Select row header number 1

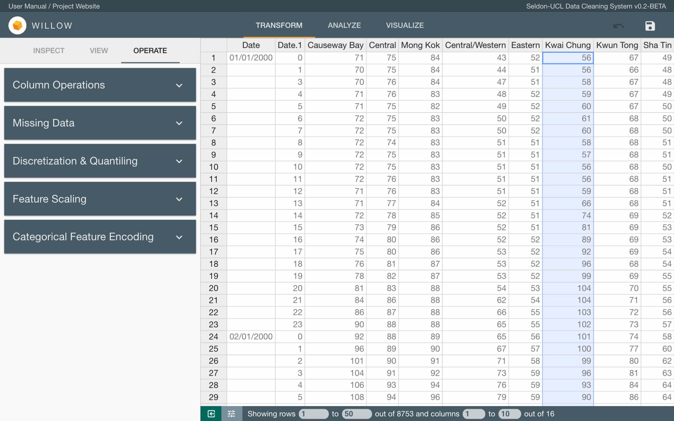coord(214,57)
